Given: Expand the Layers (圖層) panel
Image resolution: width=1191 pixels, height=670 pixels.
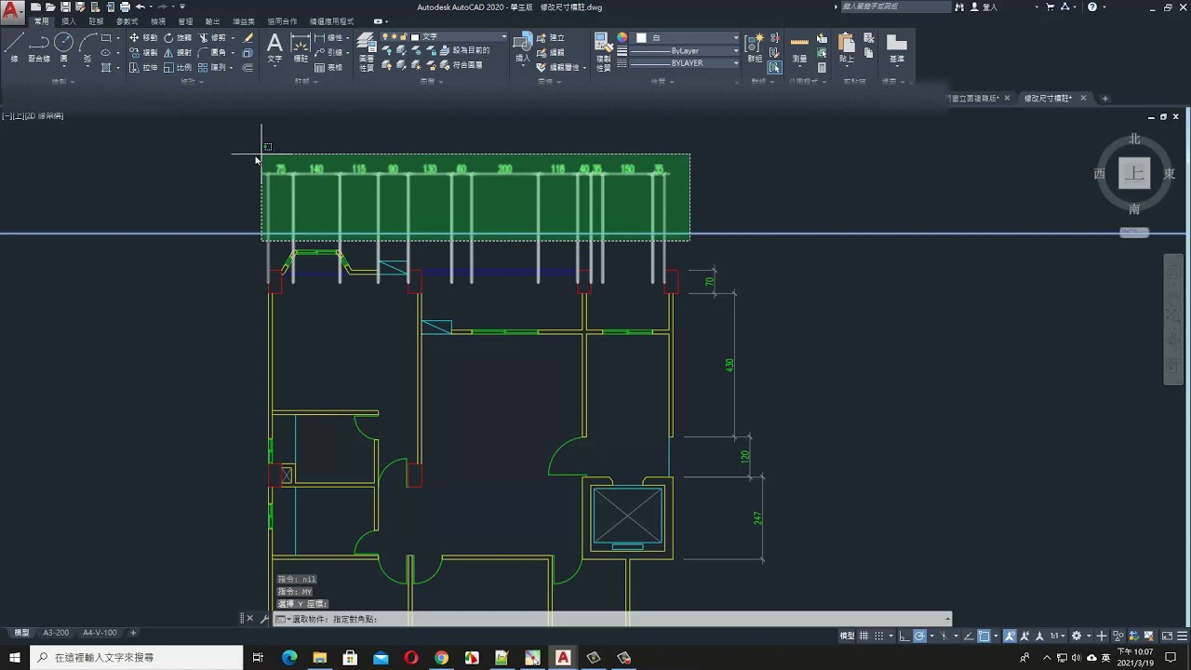Looking at the screenshot, I should [x=430, y=82].
